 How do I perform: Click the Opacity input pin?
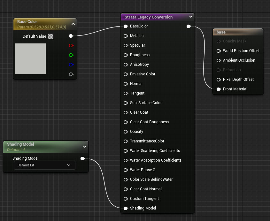[126, 132]
